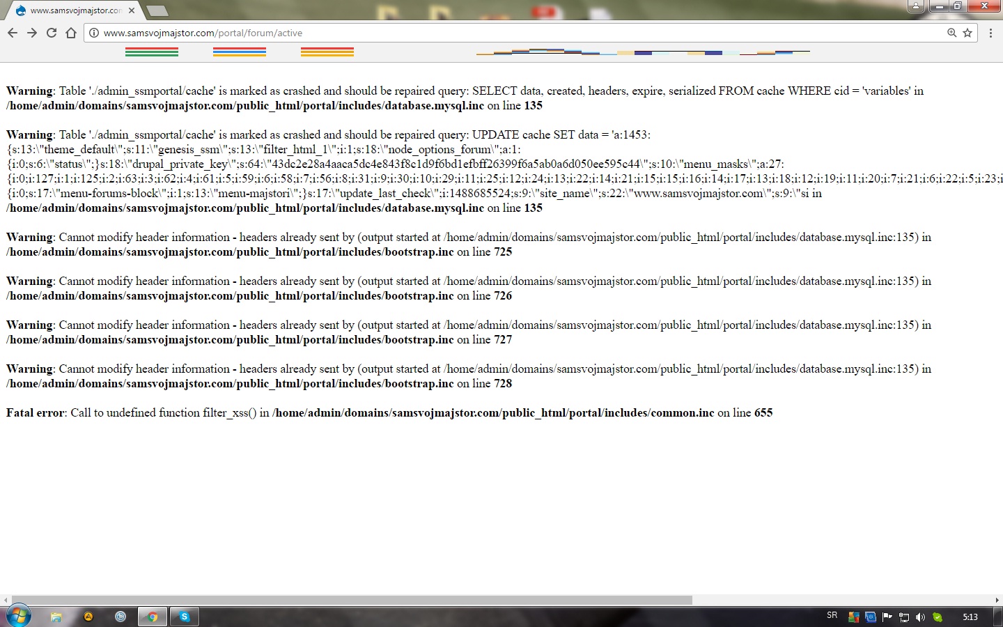
Task: Click the Forward navigation arrow
Action: click(x=32, y=33)
